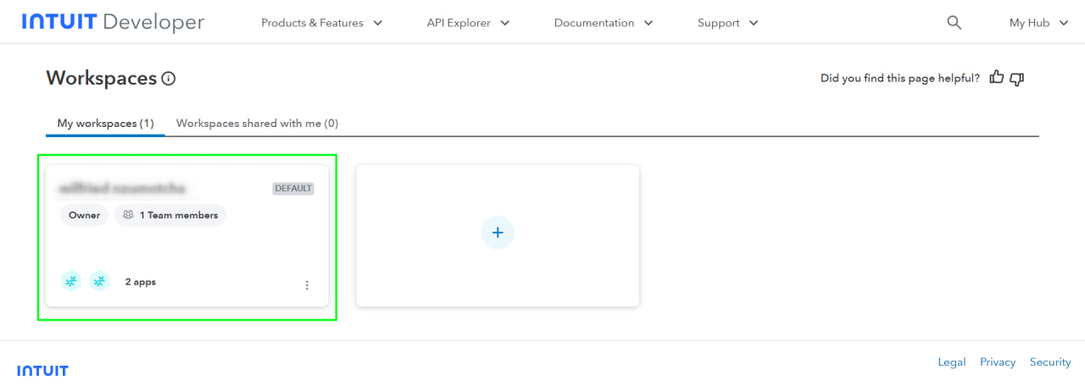Select the My workspaces tab
Viewport: 1085px width, 386px height.
(x=105, y=124)
